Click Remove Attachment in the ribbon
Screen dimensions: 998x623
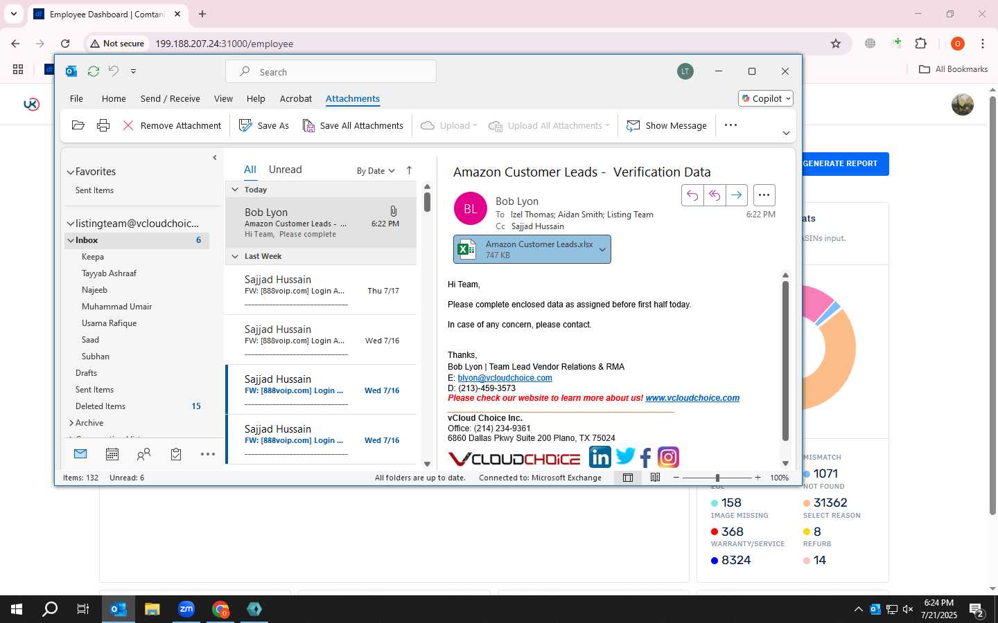point(172,125)
